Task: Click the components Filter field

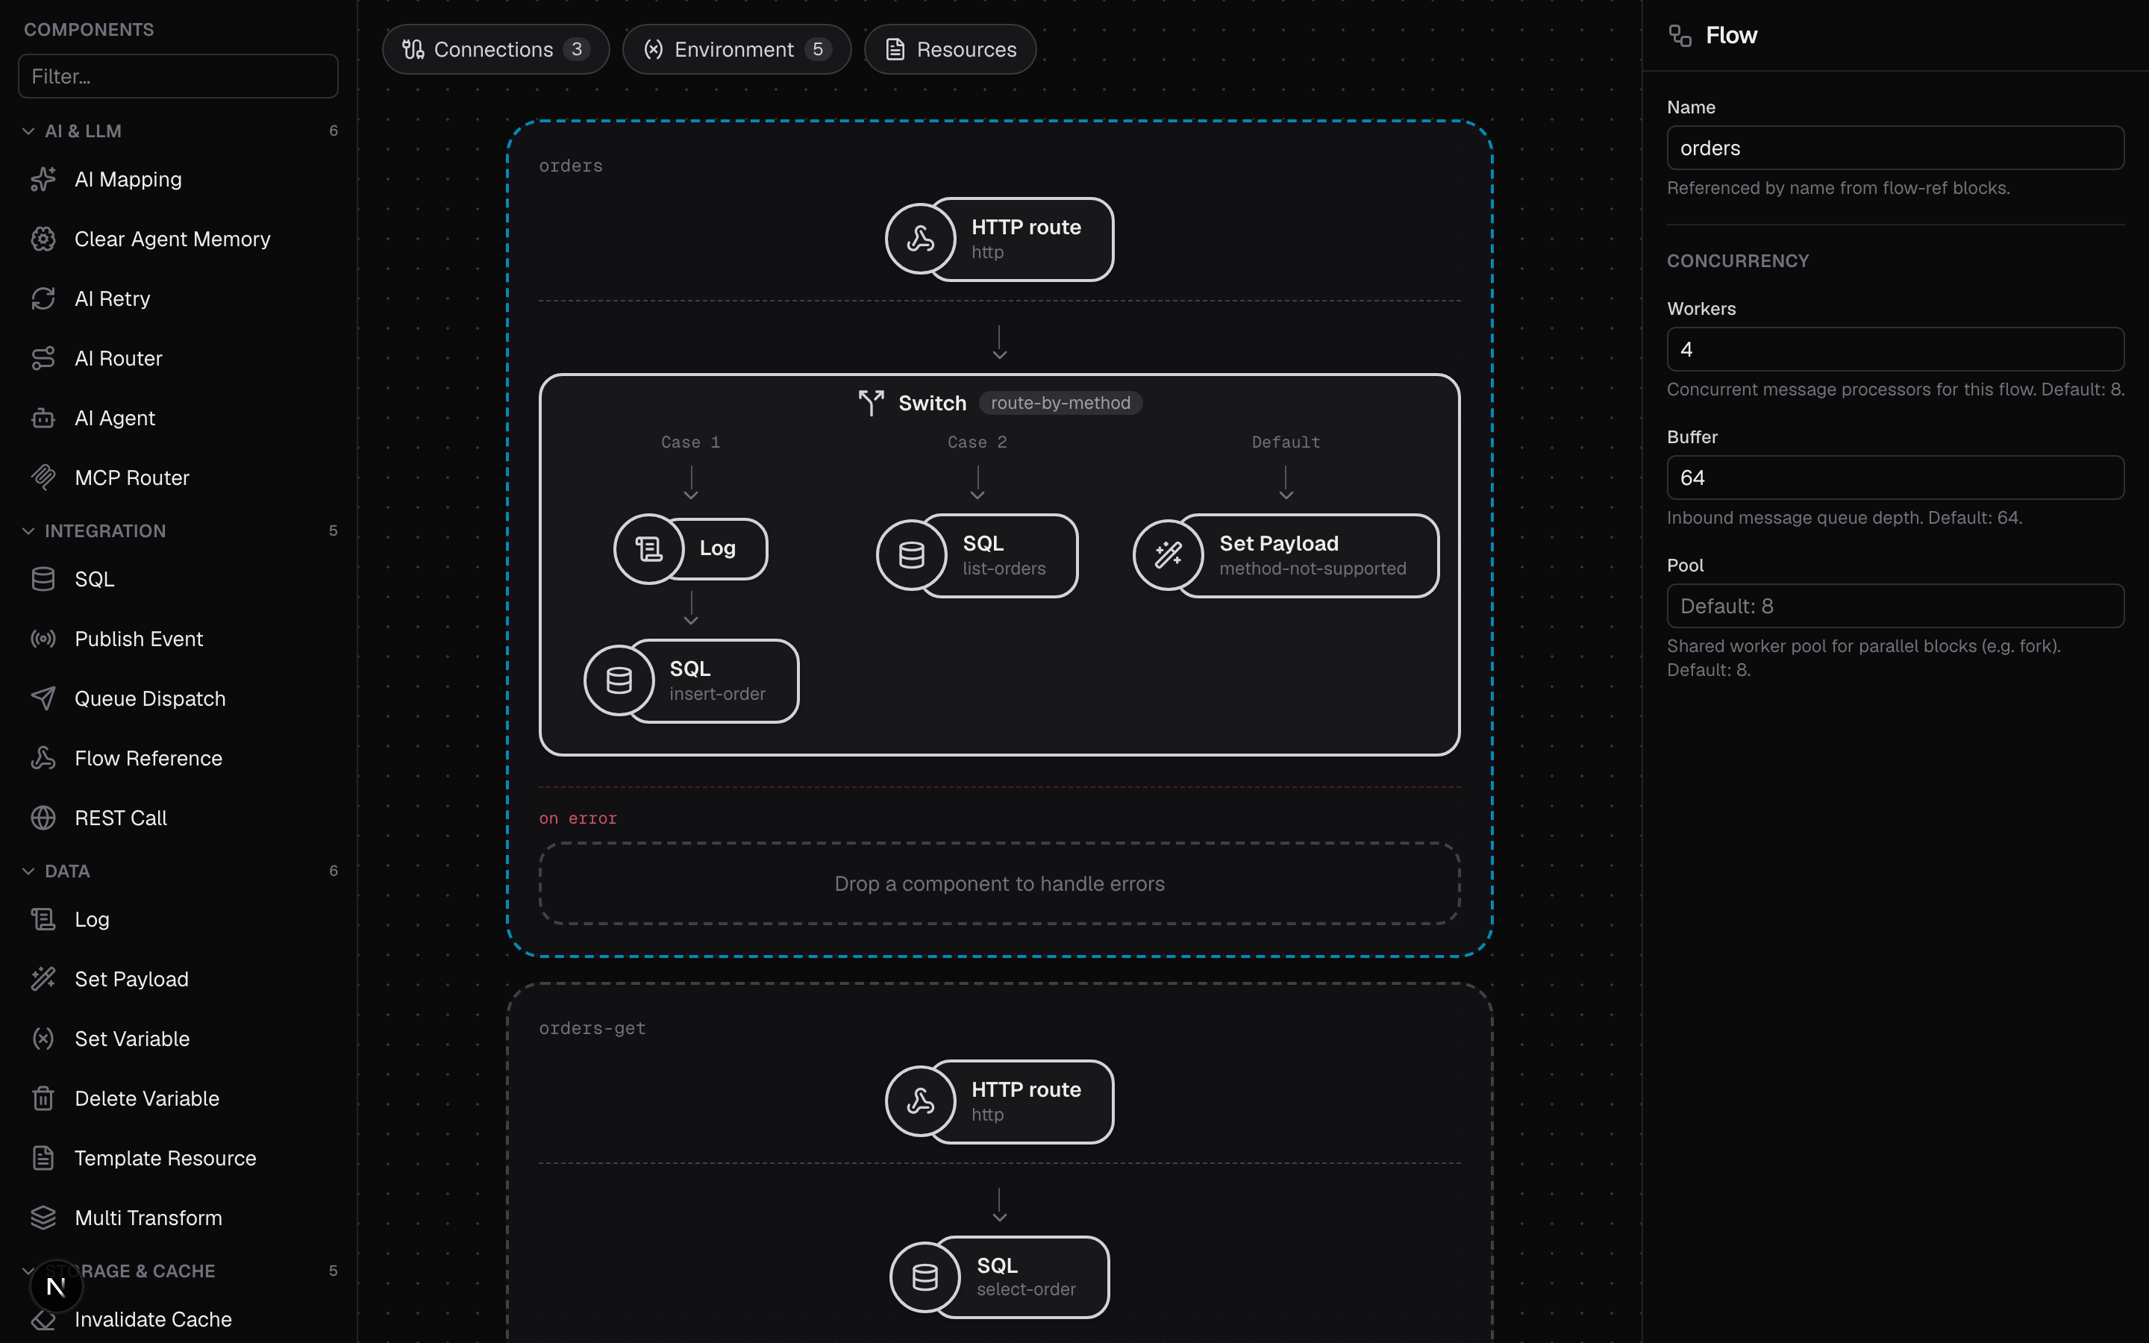Action: coord(178,76)
